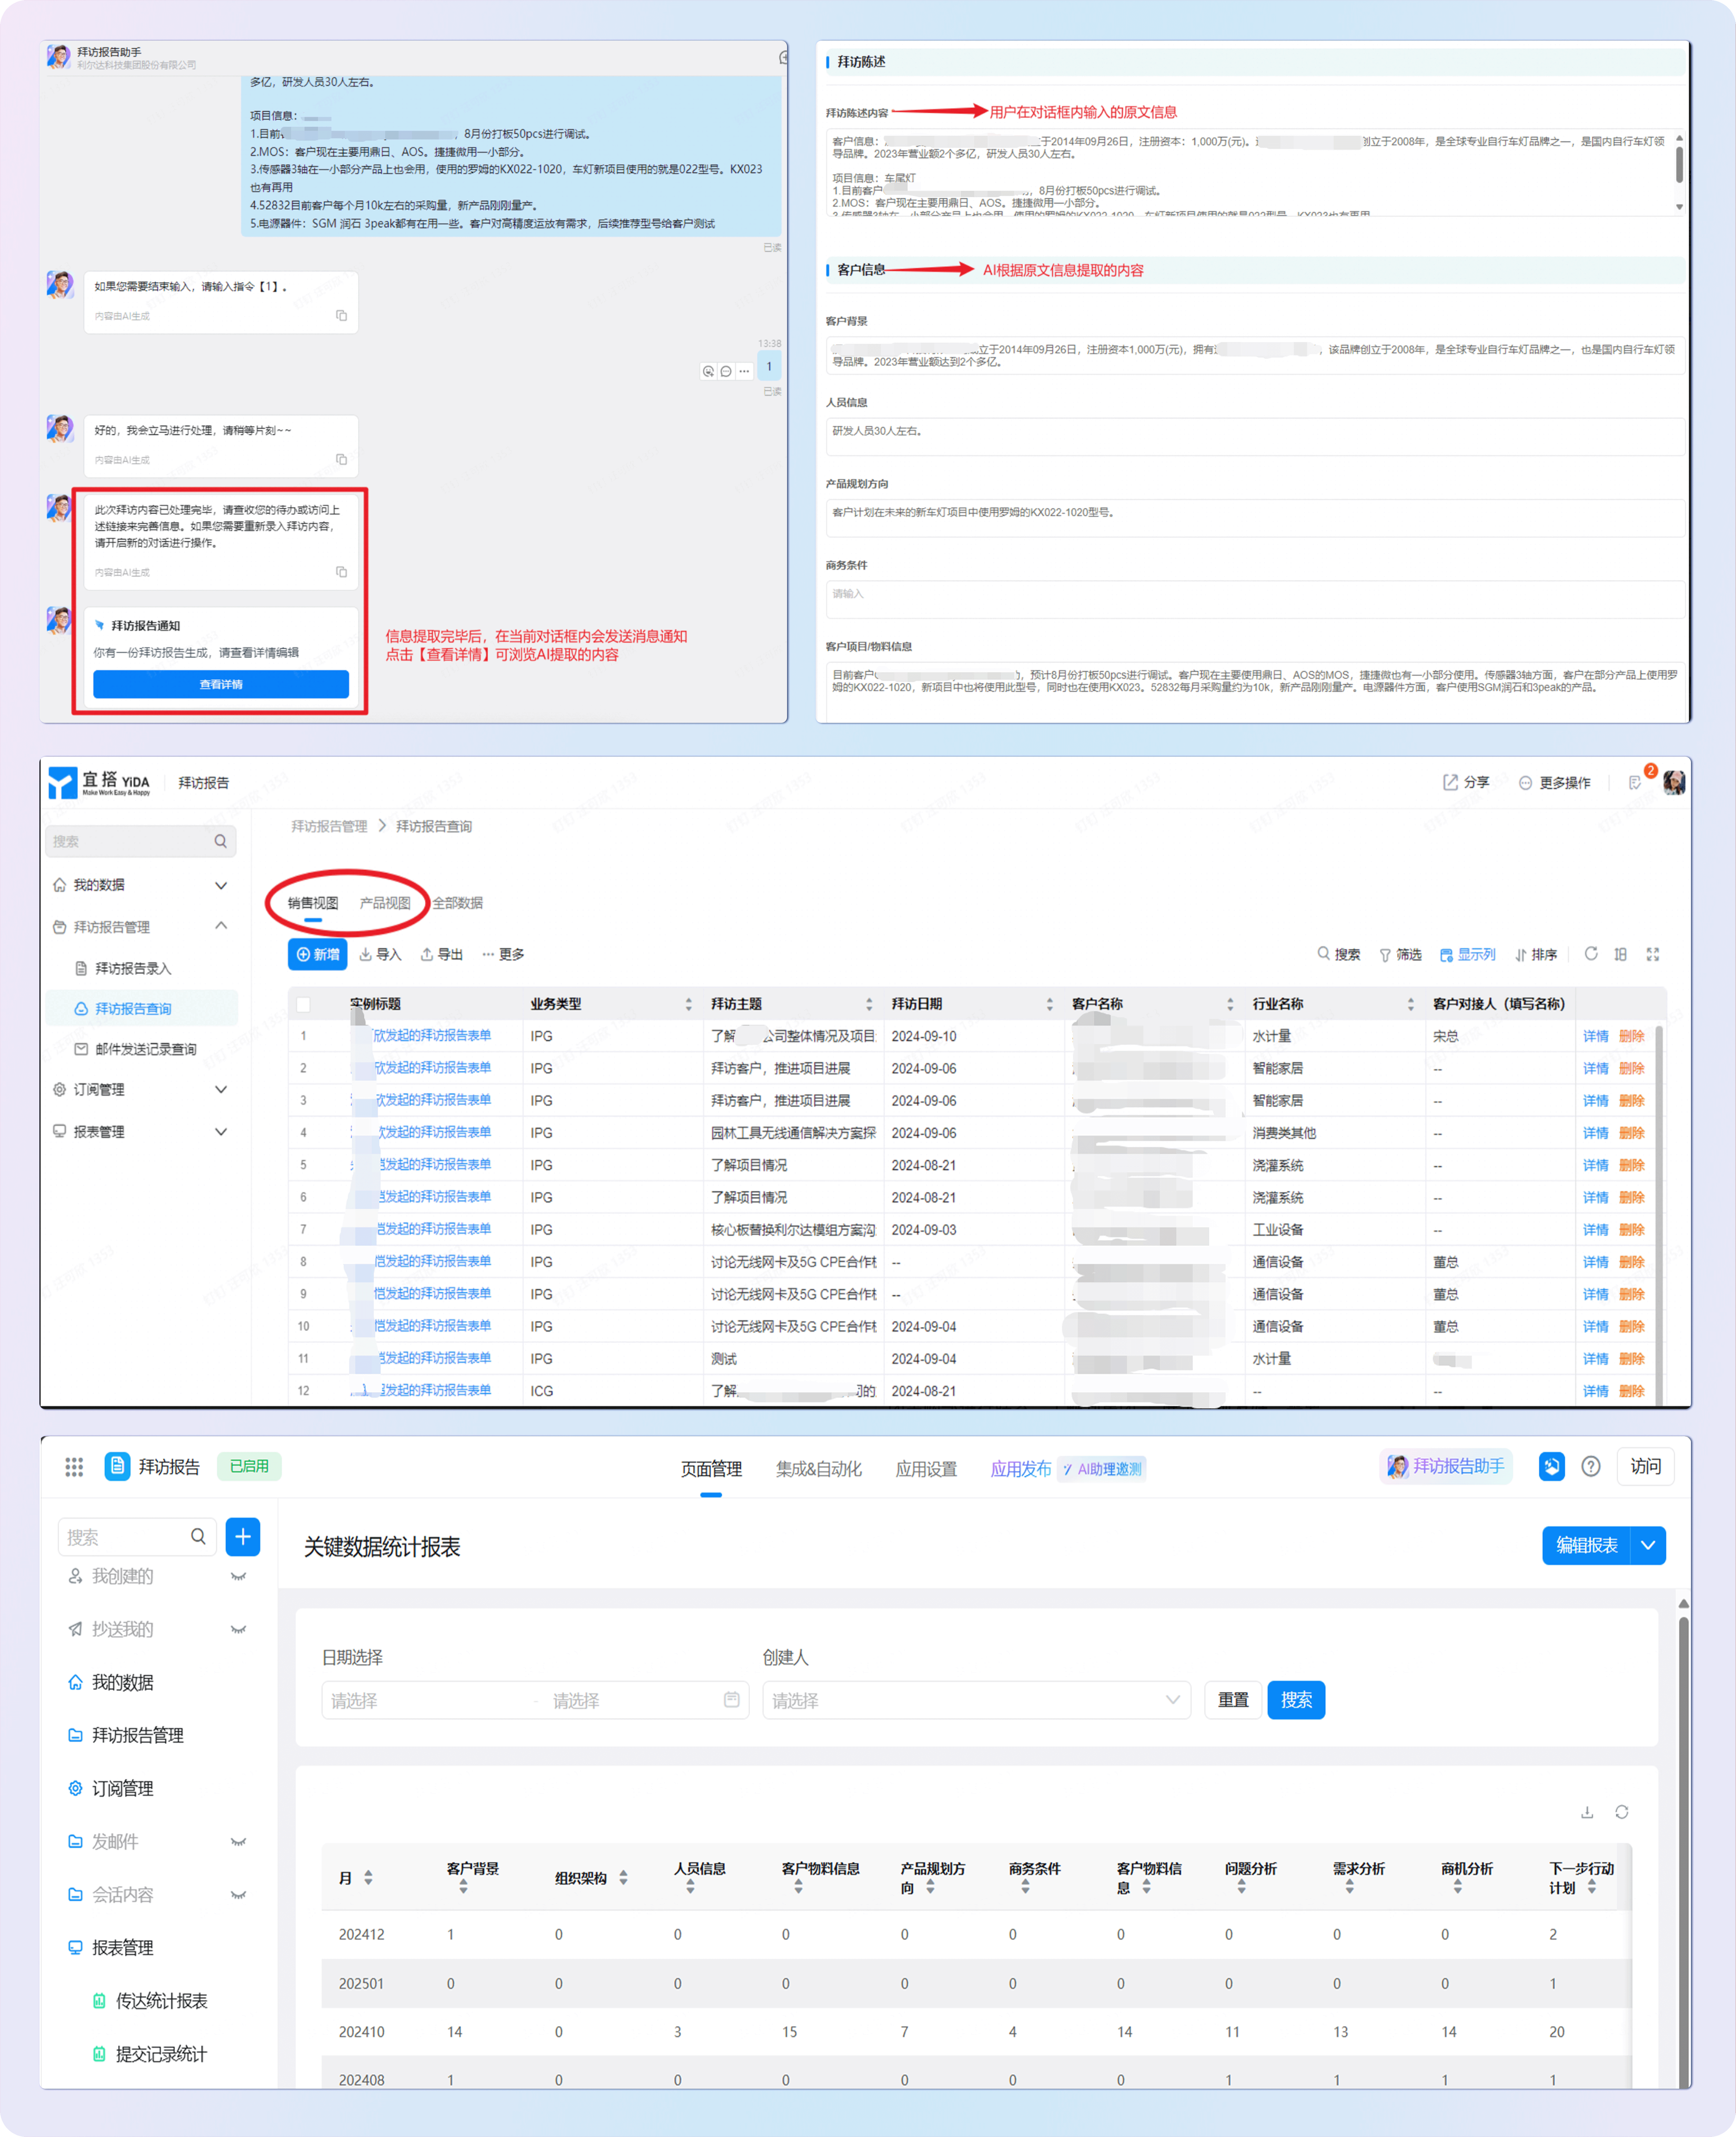Toggle hidden eye icon for 发邮件
Image resolution: width=1736 pixels, height=2137 pixels.
pos(238,1842)
